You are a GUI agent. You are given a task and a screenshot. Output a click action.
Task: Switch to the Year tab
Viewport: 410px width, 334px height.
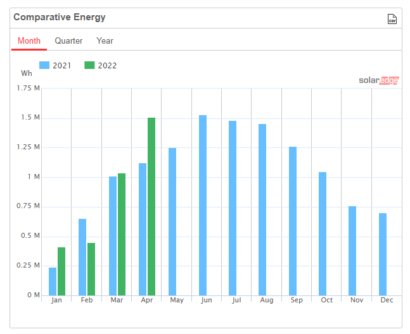pyautogui.click(x=105, y=41)
